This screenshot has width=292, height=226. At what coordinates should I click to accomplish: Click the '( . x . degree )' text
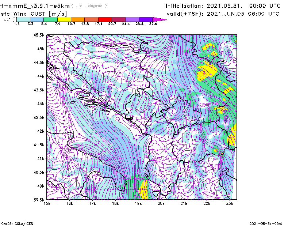(89, 6)
